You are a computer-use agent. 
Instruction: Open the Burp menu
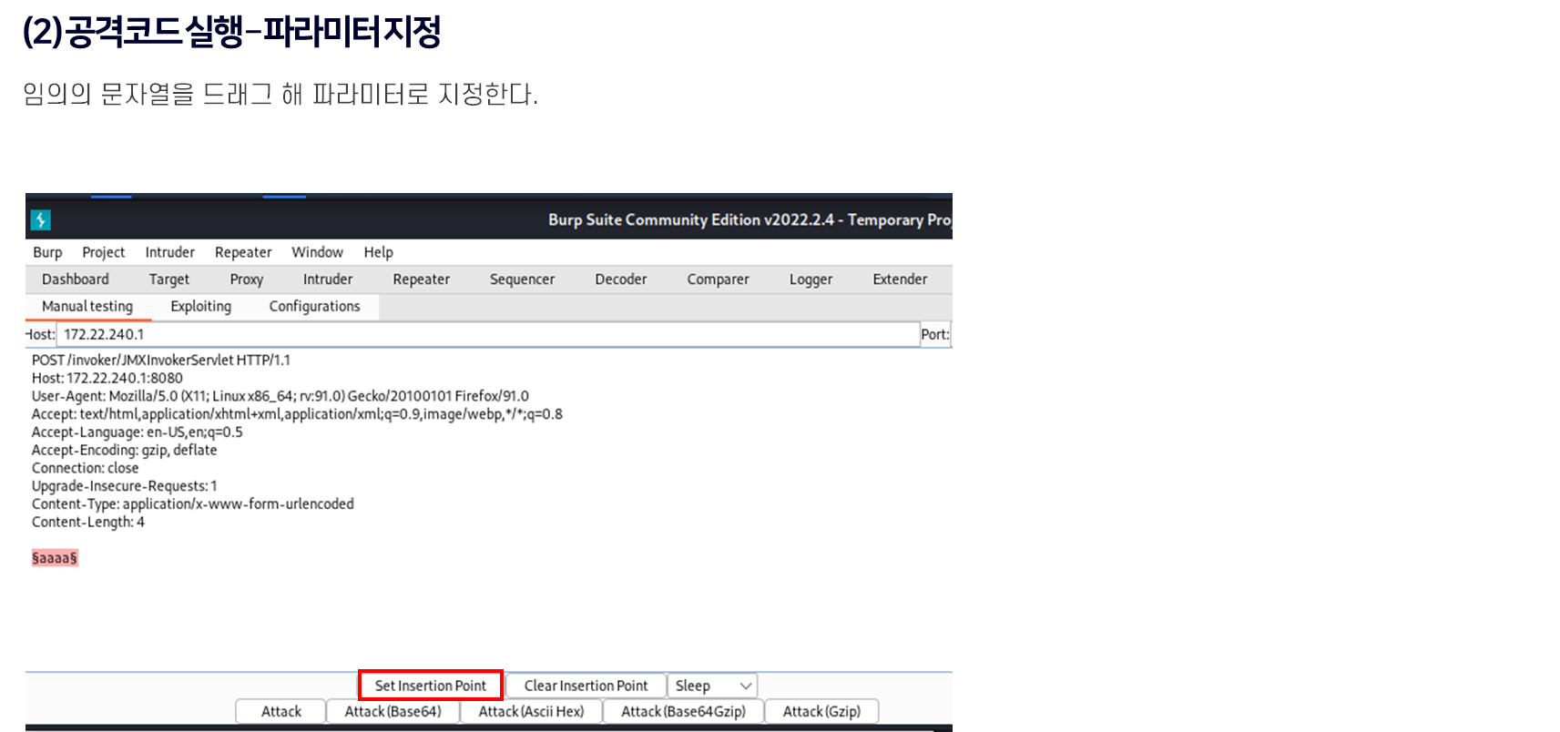pyautogui.click(x=47, y=252)
